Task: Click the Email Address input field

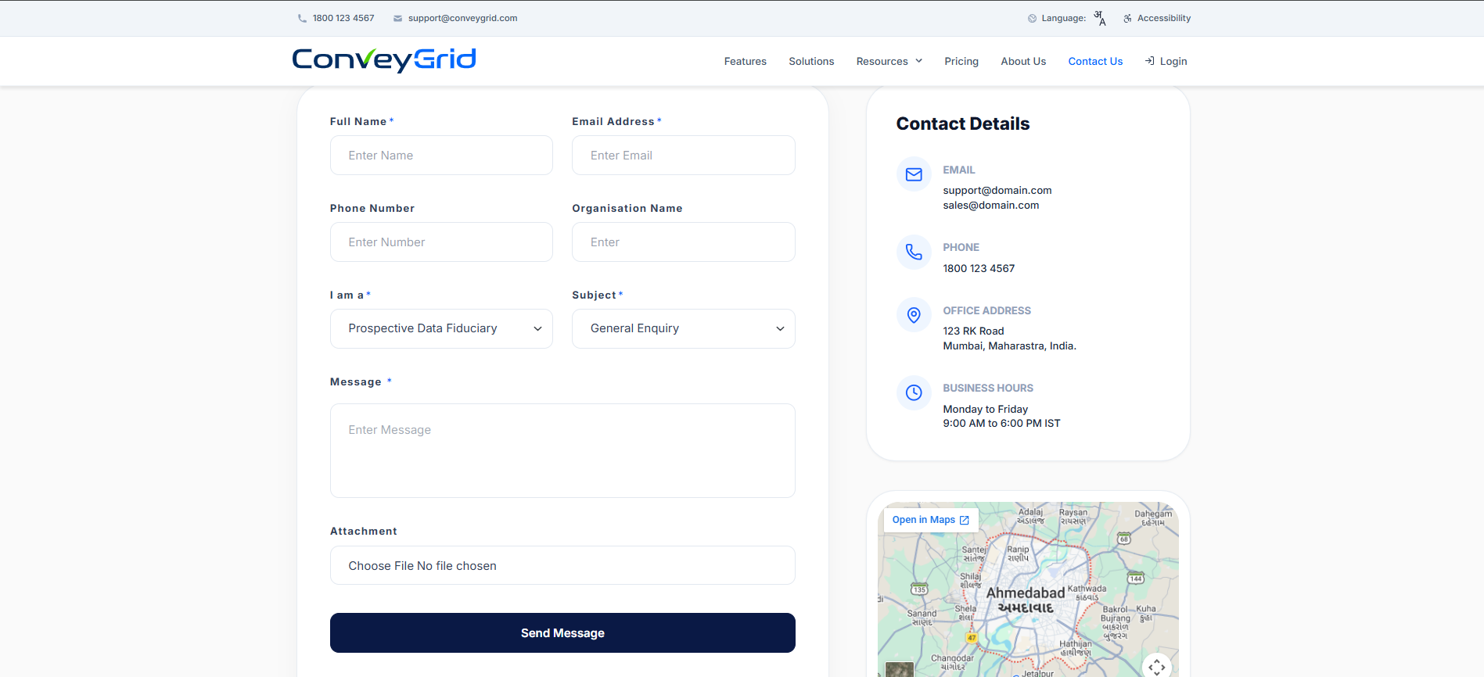Action: tap(684, 156)
